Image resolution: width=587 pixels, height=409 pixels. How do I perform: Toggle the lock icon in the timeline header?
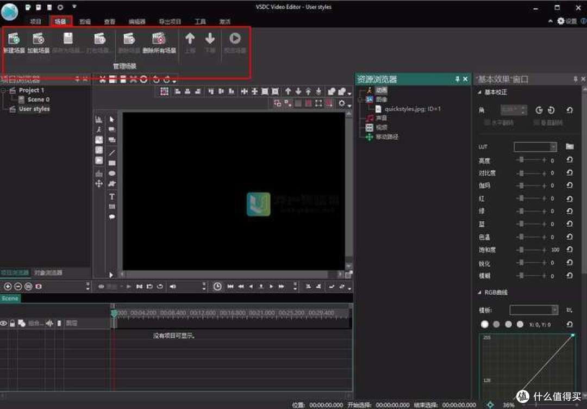[x=13, y=323]
